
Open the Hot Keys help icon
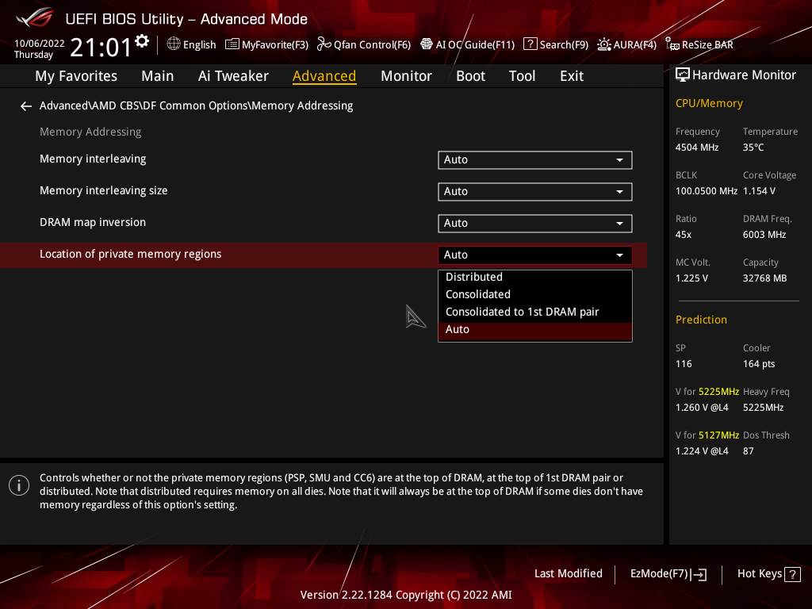(x=791, y=574)
